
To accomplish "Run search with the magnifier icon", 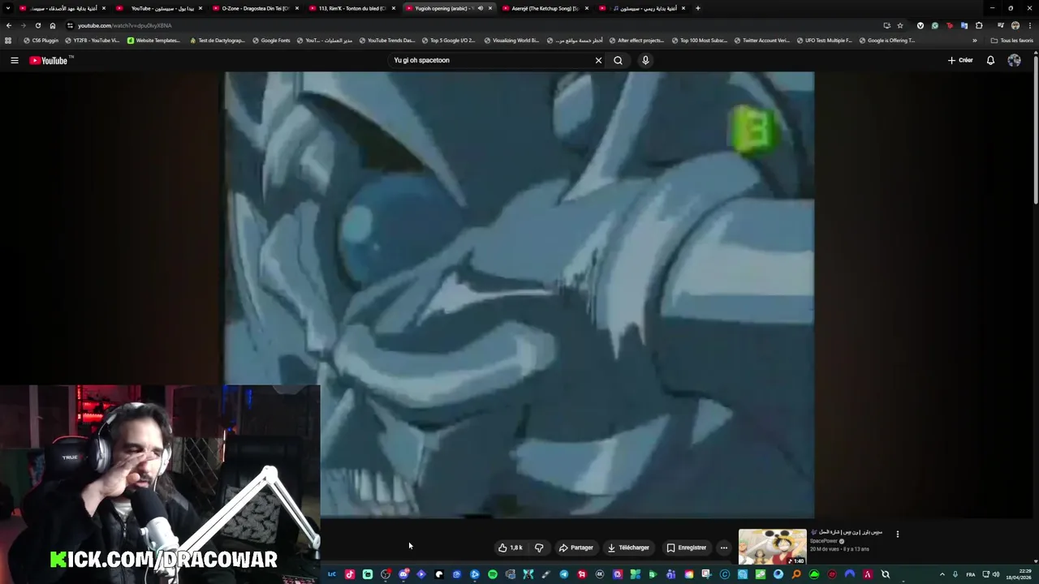I will coord(618,60).
